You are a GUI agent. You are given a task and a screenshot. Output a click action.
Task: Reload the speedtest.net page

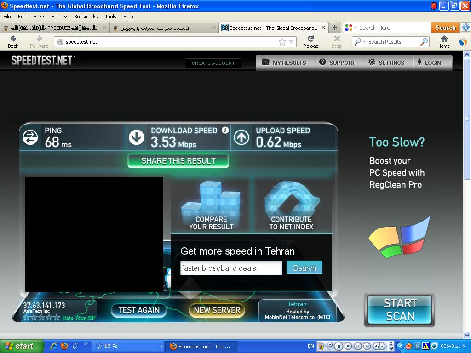click(x=310, y=42)
